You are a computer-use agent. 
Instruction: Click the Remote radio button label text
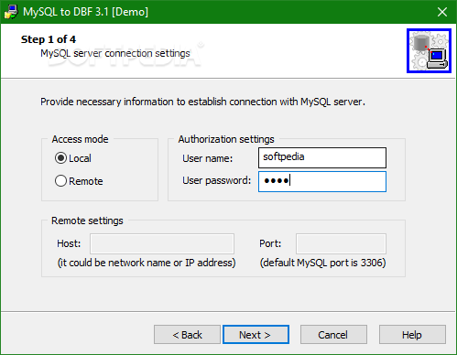coord(86,181)
